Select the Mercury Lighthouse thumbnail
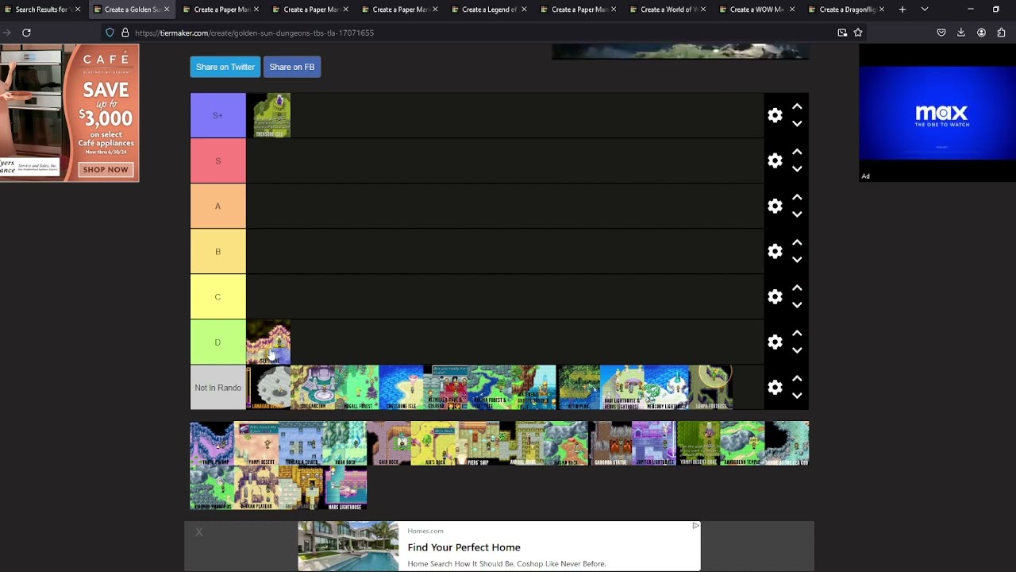 [x=667, y=387]
